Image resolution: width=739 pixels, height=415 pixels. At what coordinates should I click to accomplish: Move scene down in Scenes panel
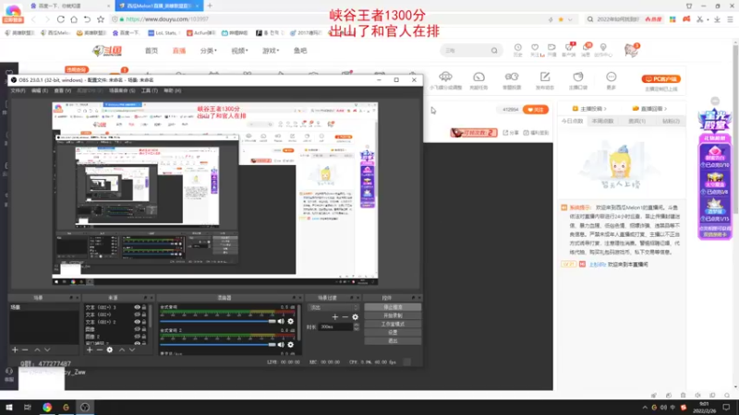coord(47,350)
